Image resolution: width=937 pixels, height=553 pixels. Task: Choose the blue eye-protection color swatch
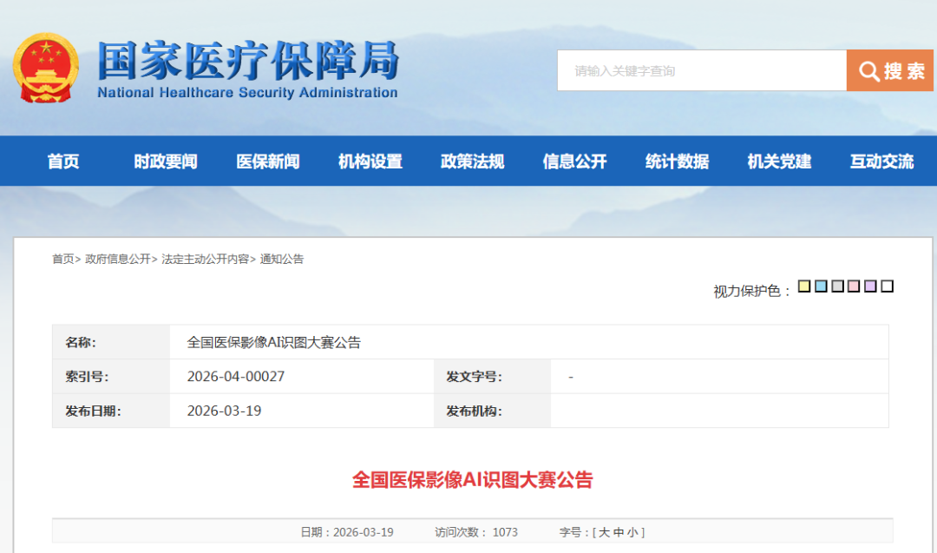point(821,286)
